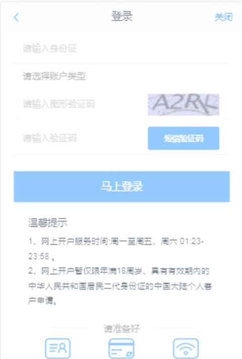The height and width of the screenshot is (359, 242).
Task: Click the 请准备好 section label
Action: tap(122, 329)
